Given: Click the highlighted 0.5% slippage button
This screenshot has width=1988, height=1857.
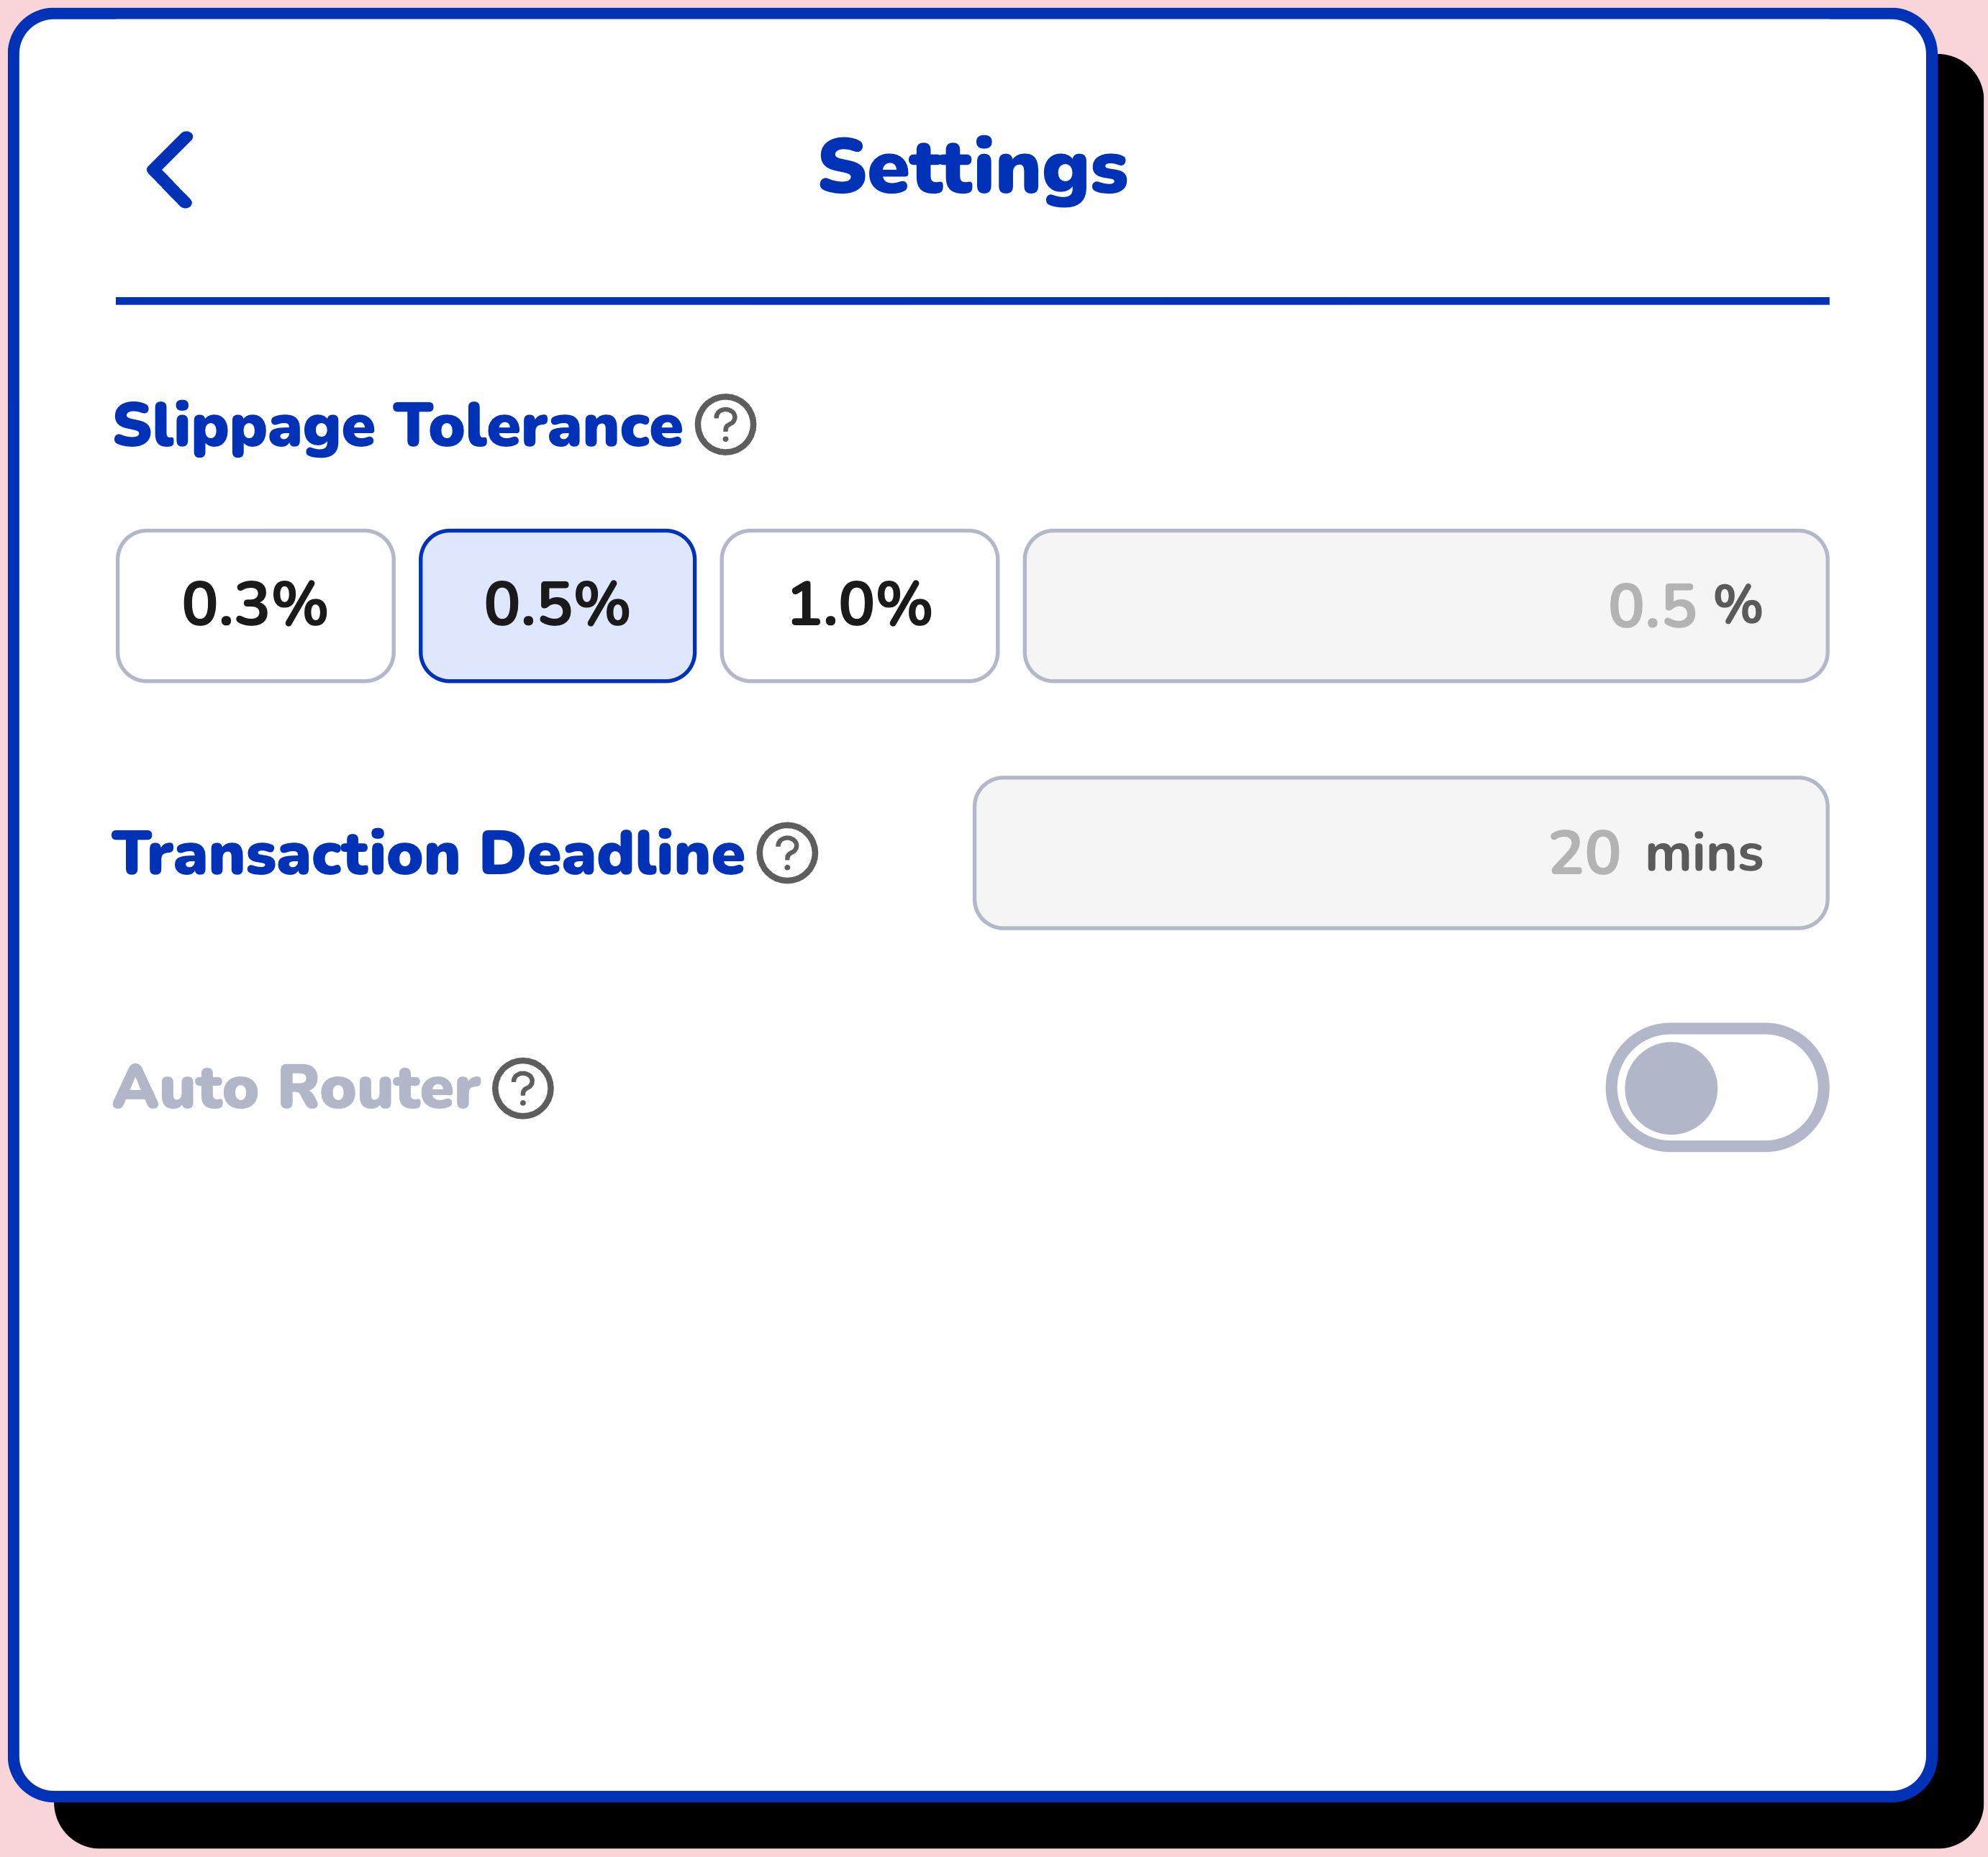Looking at the screenshot, I should 557,605.
